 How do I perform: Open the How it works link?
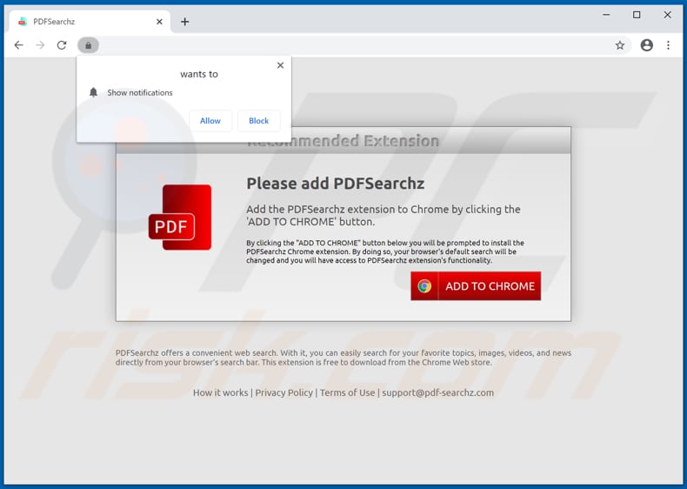tap(220, 392)
